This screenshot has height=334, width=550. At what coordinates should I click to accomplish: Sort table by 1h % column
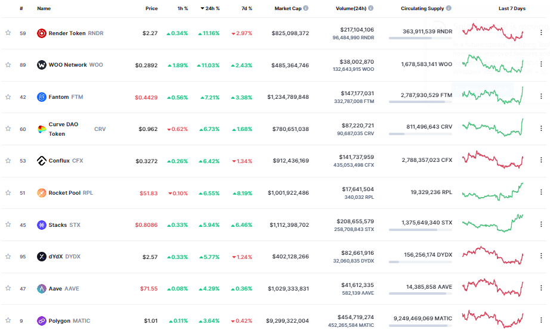[183, 8]
